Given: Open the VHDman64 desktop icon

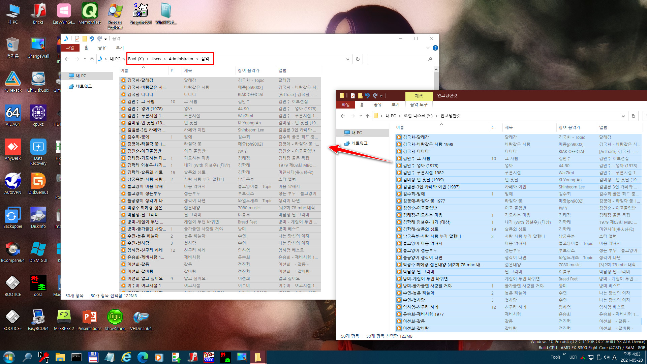Looking at the screenshot, I should tap(141, 320).
